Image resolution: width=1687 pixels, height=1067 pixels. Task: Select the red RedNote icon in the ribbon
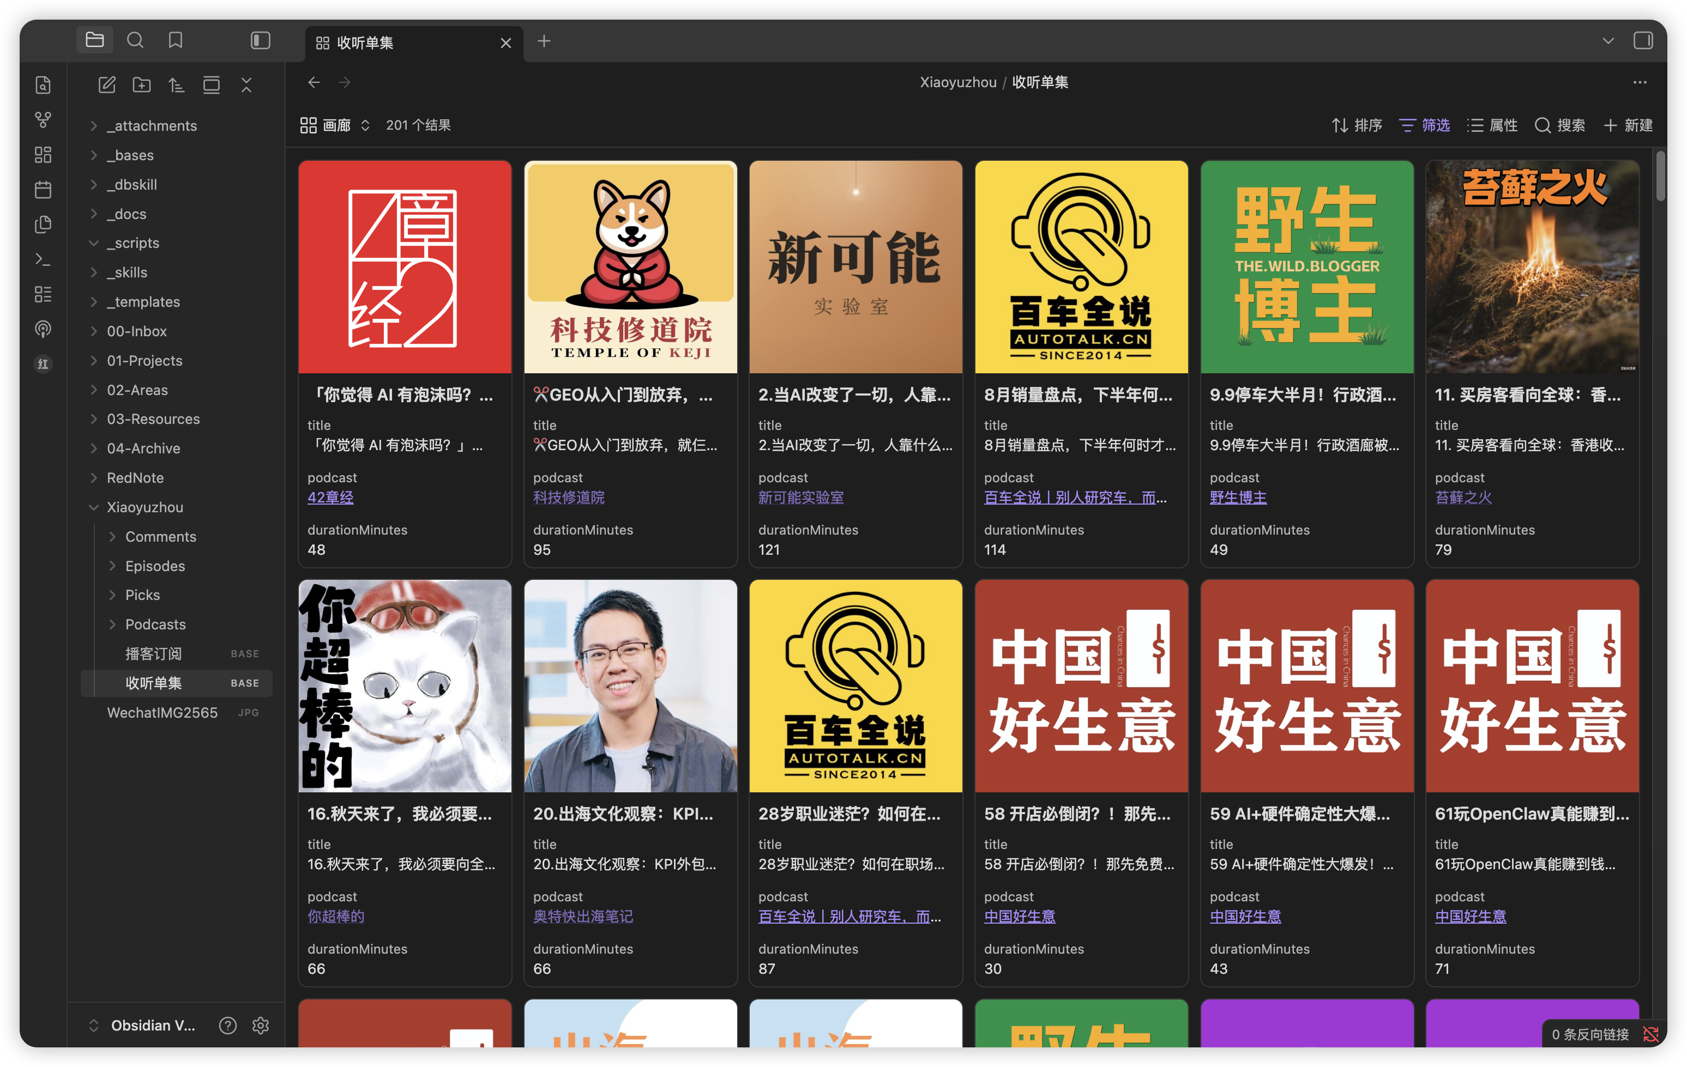pyautogui.click(x=43, y=364)
